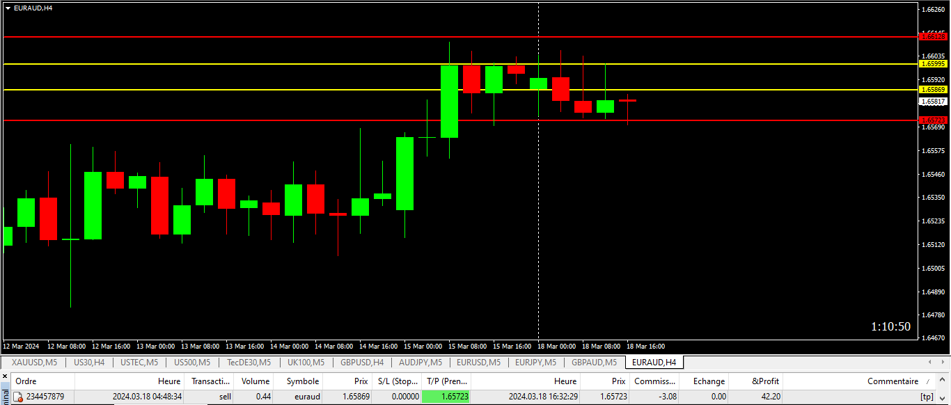Click the active EURAUD,H4 chart tab
Viewport: 951px width, 405px height.
654,363
